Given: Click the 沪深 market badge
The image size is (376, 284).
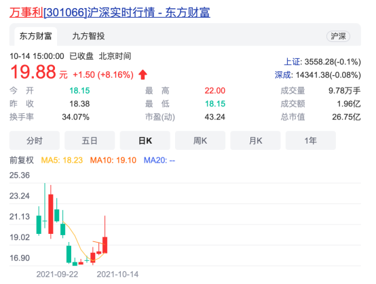Looking at the screenshot, I should coord(338,36).
